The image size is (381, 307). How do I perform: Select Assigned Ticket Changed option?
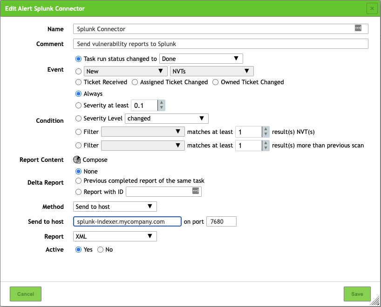click(x=135, y=82)
